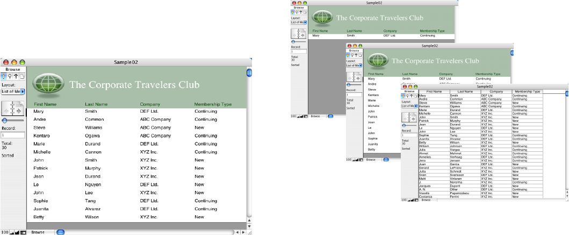This screenshot has height=235, width=569.
Task: Click First Name column header in table view window
Action: click(x=434, y=92)
